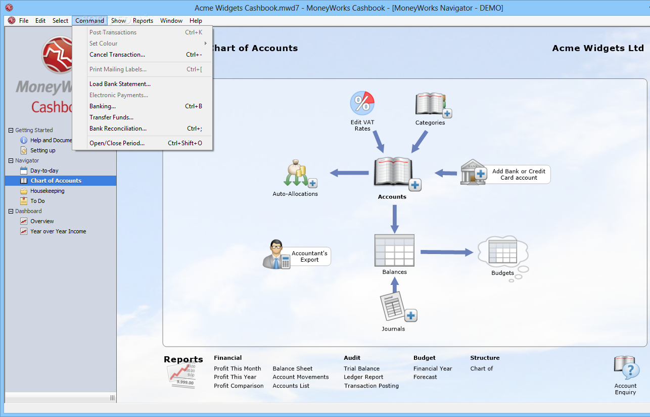
Task: Close the open Command menu
Action: tap(90, 21)
